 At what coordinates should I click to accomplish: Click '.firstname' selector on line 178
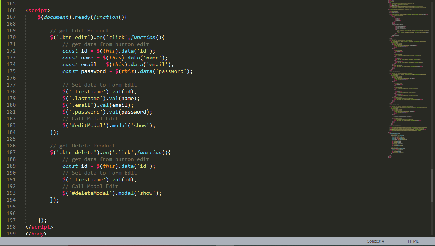87,91
